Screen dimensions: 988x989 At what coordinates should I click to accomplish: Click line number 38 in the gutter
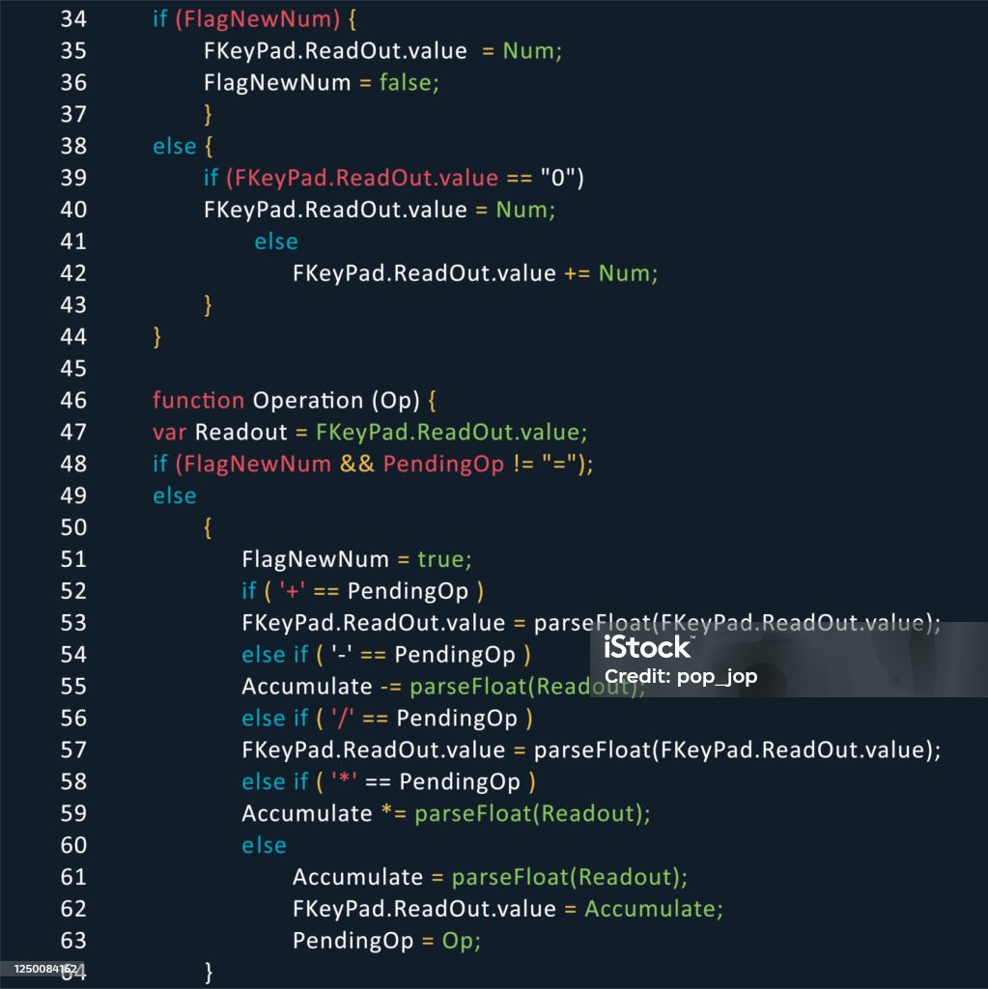(x=73, y=147)
